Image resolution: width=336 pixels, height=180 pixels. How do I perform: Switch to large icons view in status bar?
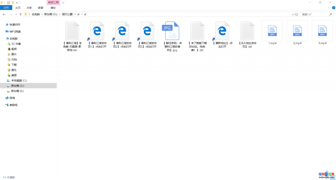click(x=333, y=178)
